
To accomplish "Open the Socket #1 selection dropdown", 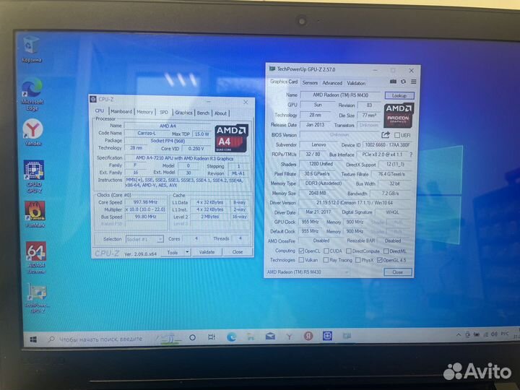I will click(144, 239).
